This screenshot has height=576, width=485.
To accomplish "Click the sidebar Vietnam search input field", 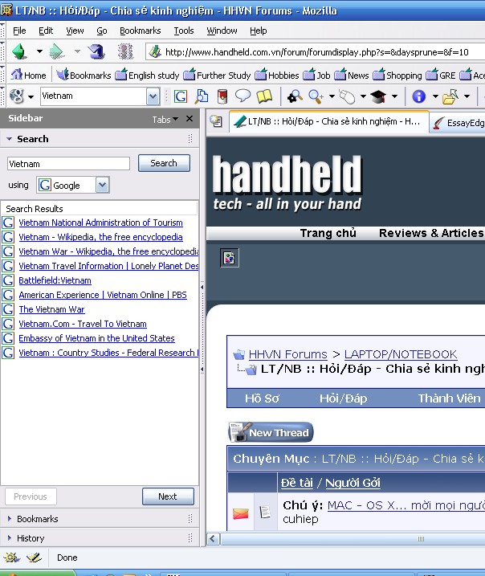I will click(69, 163).
